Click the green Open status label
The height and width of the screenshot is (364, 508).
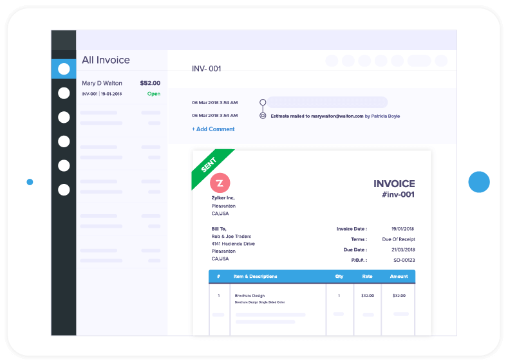pos(154,94)
